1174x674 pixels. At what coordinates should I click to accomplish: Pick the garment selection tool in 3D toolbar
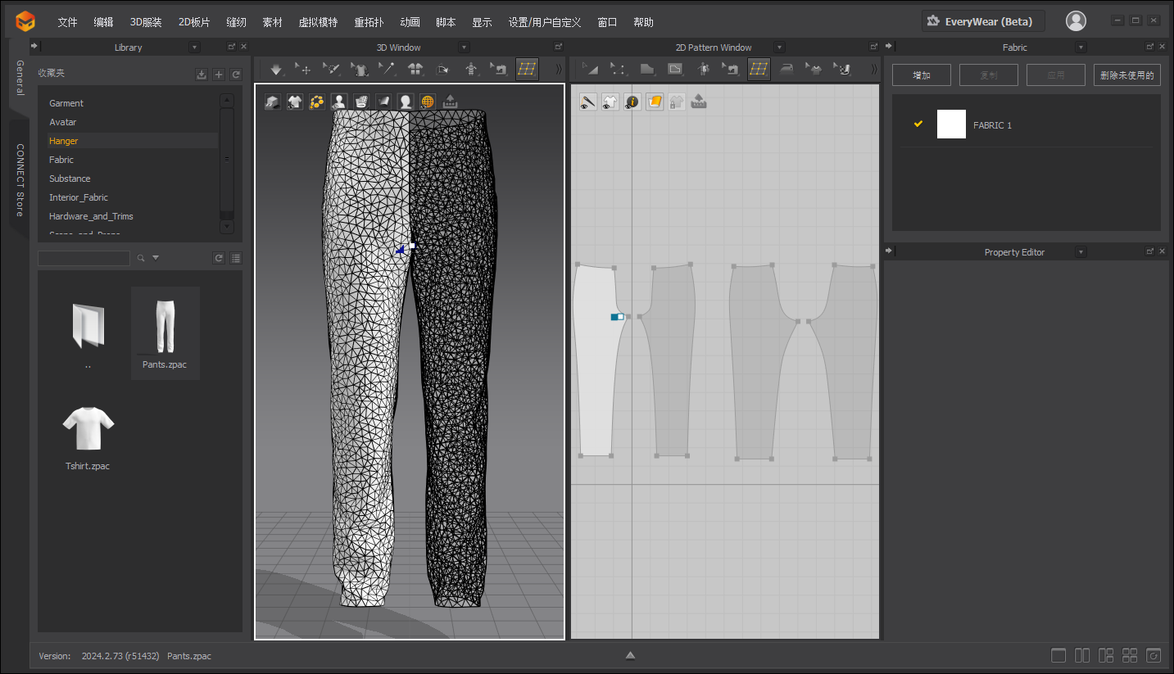pyautogui.click(x=360, y=70)
